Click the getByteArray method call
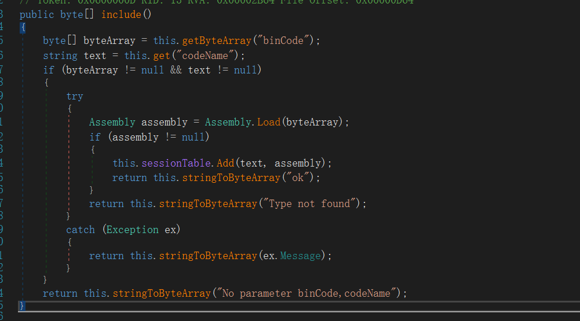This screenshot has width=580, height=321. 217,40
